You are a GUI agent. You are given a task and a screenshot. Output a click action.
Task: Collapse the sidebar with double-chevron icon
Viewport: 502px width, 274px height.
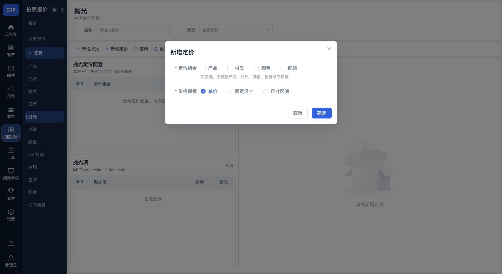62,10
